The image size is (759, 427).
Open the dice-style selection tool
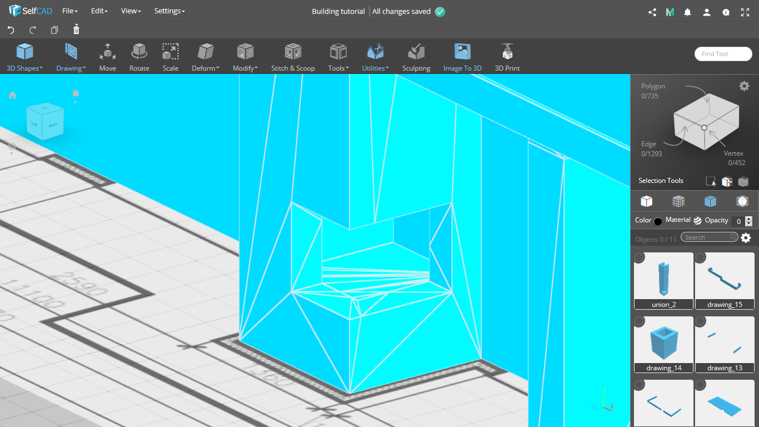click(727, 181)
